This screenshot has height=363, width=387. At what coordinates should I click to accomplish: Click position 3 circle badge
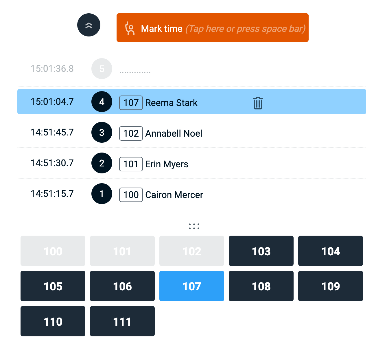102,133
